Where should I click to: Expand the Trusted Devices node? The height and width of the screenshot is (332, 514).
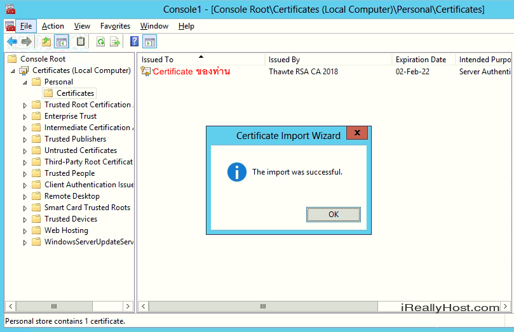coord(25,220)
